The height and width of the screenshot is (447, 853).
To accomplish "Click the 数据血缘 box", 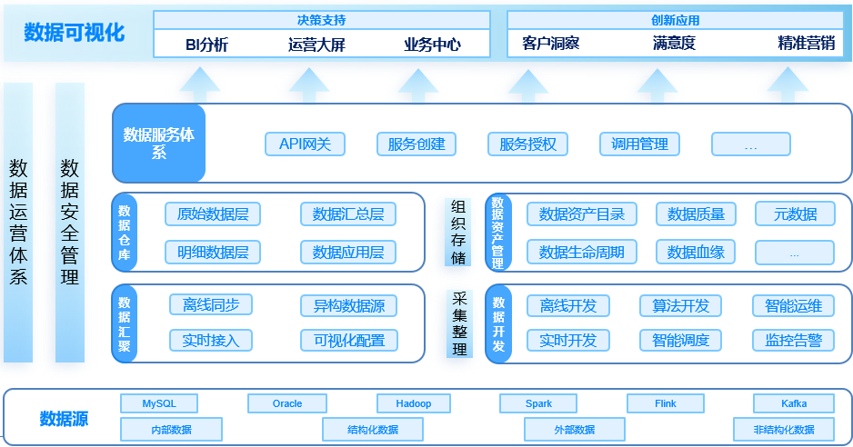I will point(696,252).
